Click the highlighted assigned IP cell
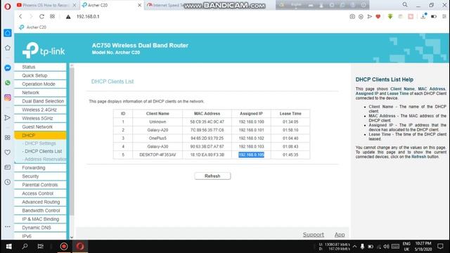The width and height of the screenshot is (450, 253). [x=251, y=155]
